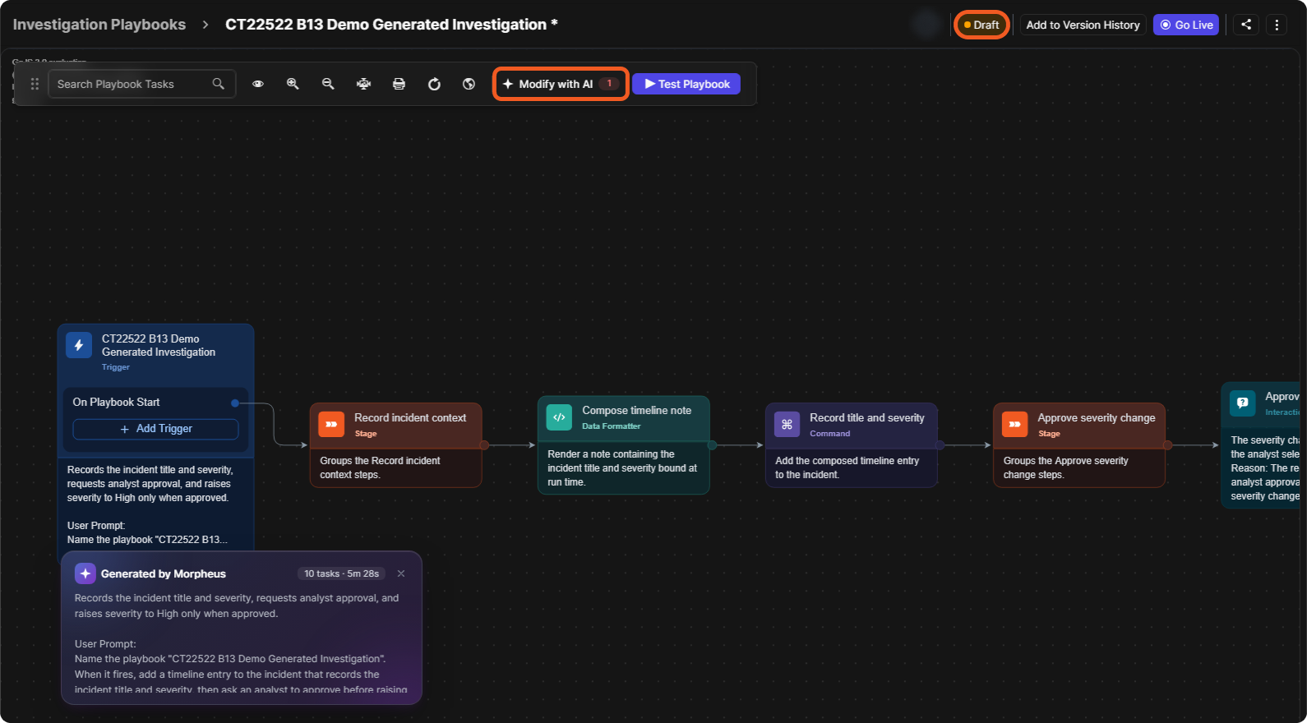Click the Modify with AI button
The image size is (1307, 723).
pos(561,84)
